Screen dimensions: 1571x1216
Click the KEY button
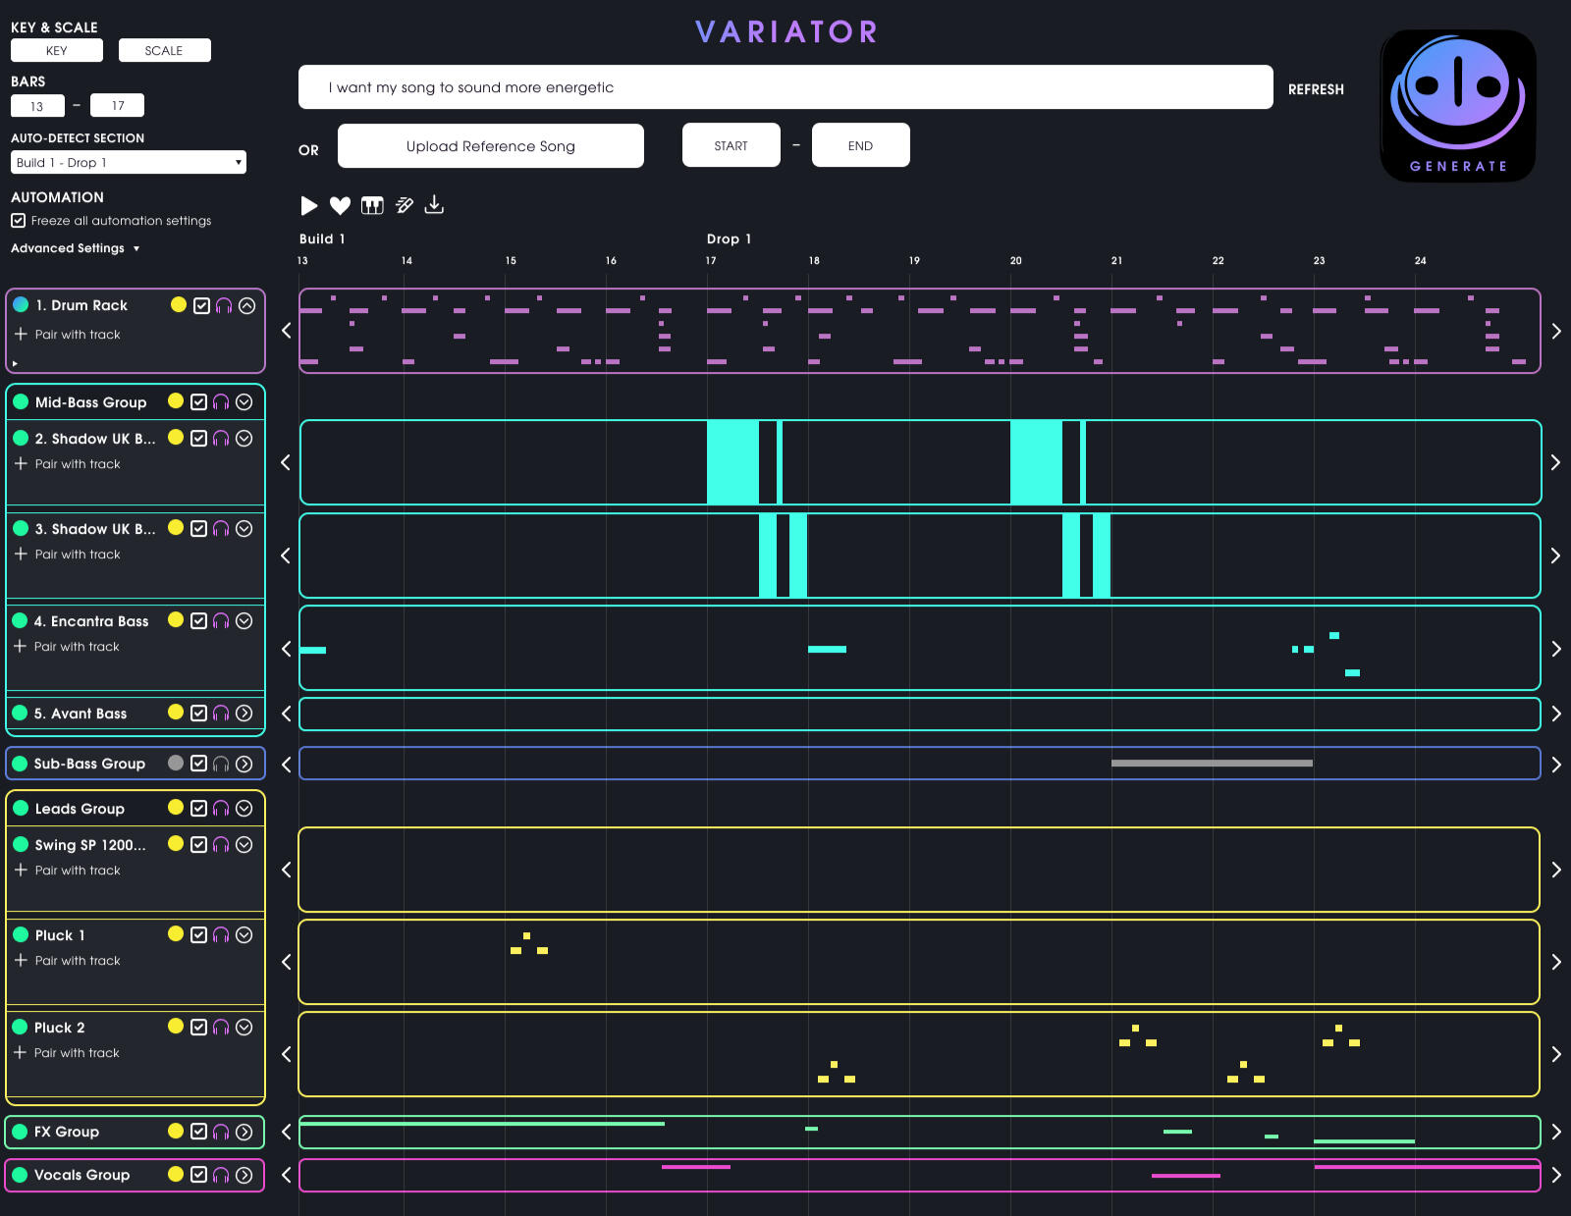click(x=57, y=51)
